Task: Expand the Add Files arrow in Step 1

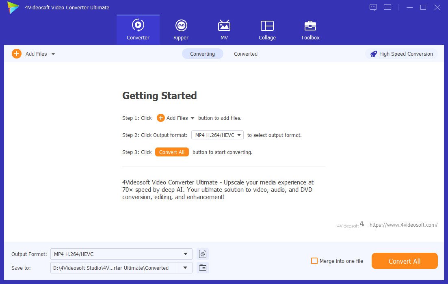Action: pos(193,118)
